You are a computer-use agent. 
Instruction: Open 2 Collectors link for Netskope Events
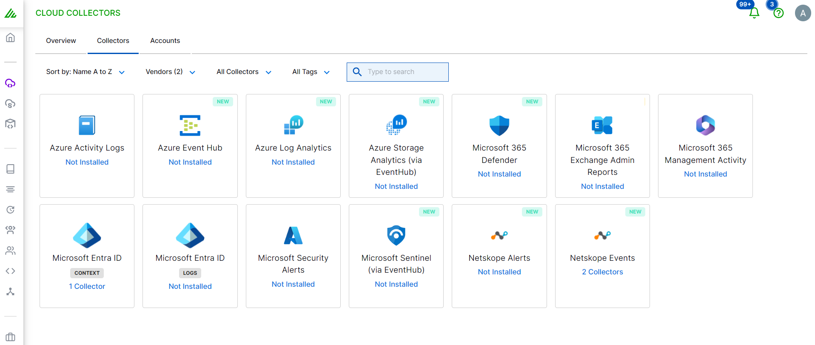pyautogui.click(x=602, y=272)
